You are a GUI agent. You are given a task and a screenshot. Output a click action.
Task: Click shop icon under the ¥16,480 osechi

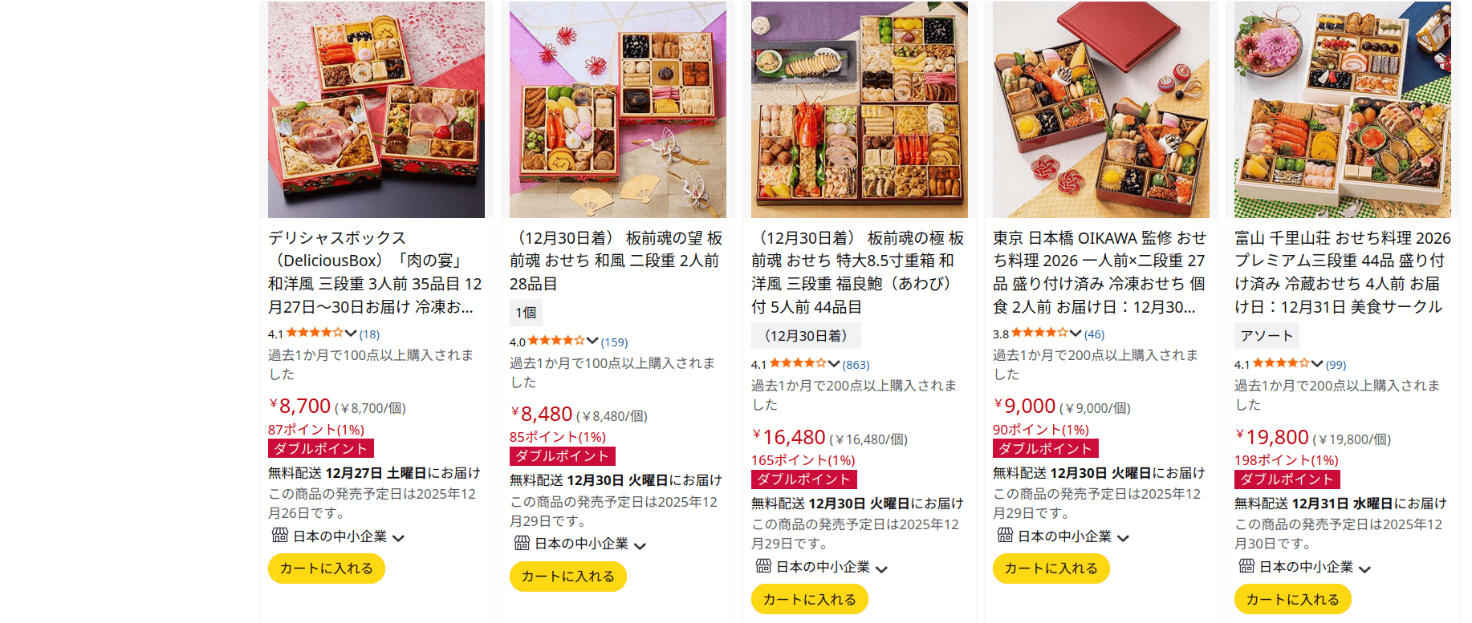(x=763, y=566)
